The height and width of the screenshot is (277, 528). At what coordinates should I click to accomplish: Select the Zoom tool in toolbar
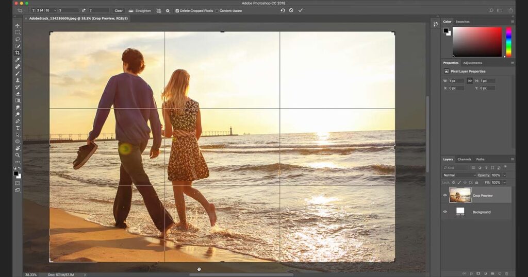tap(18, 155)
